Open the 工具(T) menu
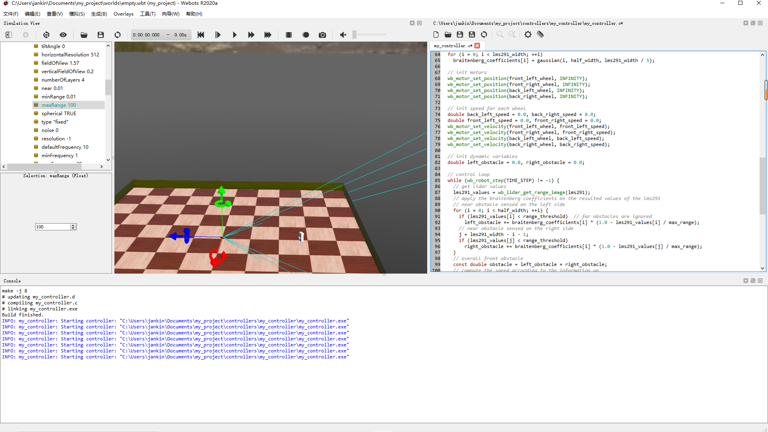768x432 pixels. (x=148, y=14)
